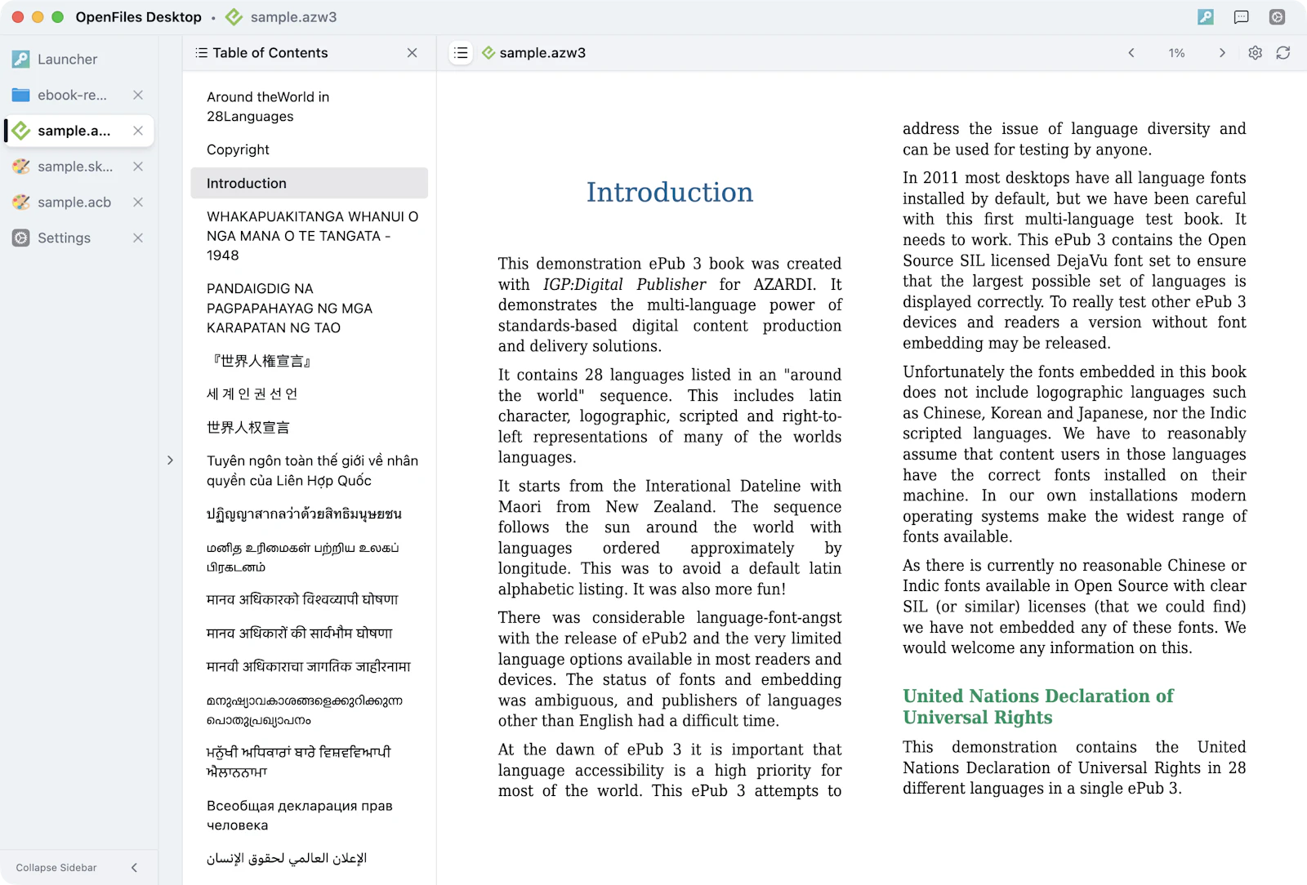Click the Collapse Sidebar label
This screenshot has width=1307, height=885.
56,868
